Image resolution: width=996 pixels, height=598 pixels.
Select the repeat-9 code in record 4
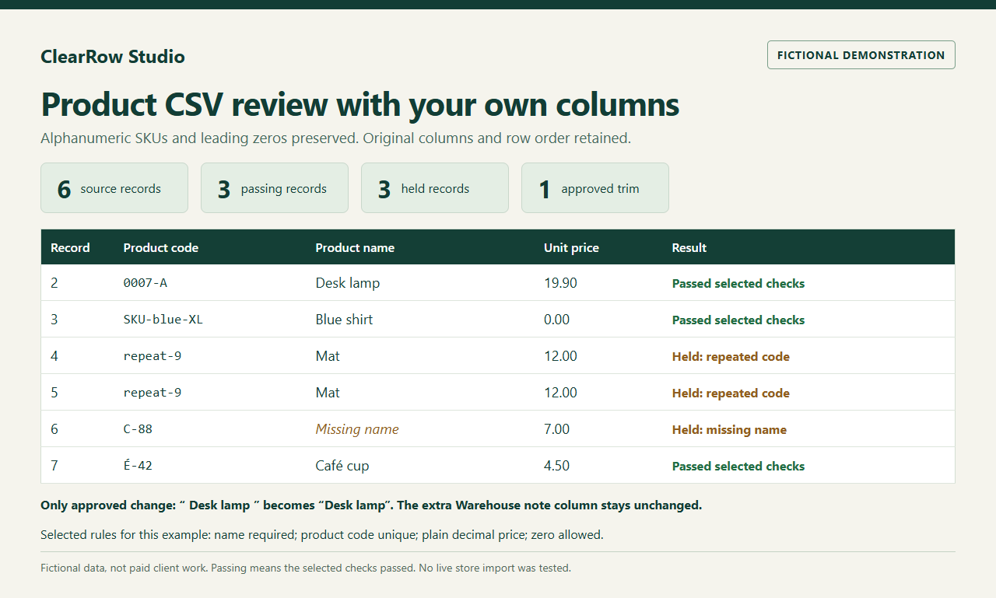coord(153,356)
